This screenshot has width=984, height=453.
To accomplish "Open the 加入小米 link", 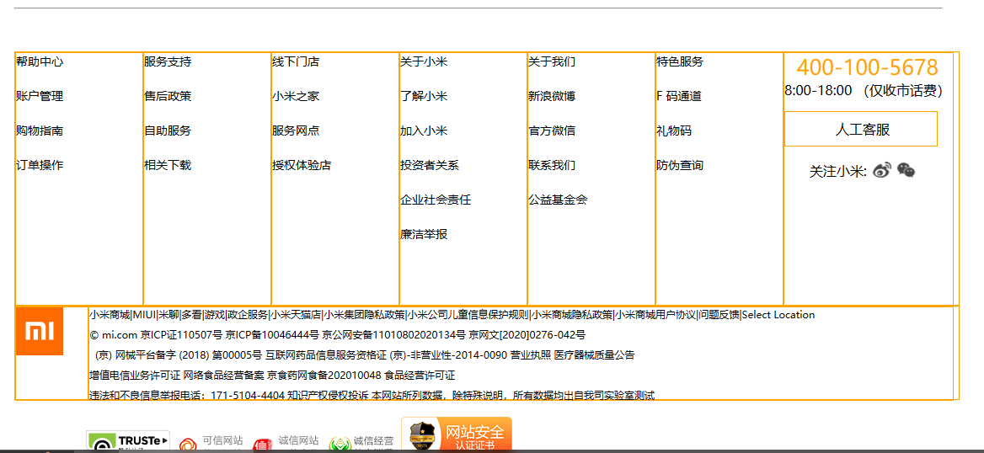I will click(x=424, y=131).
